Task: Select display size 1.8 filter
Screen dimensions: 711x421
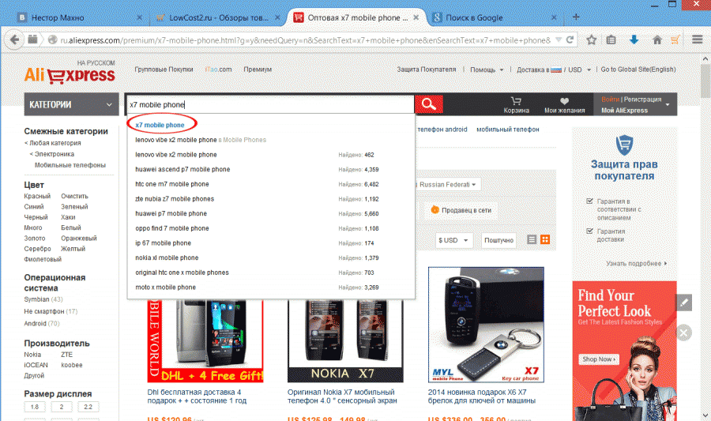Action: coord(35,407)
